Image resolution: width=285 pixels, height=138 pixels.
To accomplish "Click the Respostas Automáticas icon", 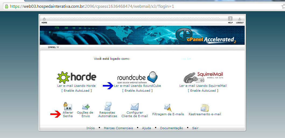I will pyautogui.click(x=108, y=106).
